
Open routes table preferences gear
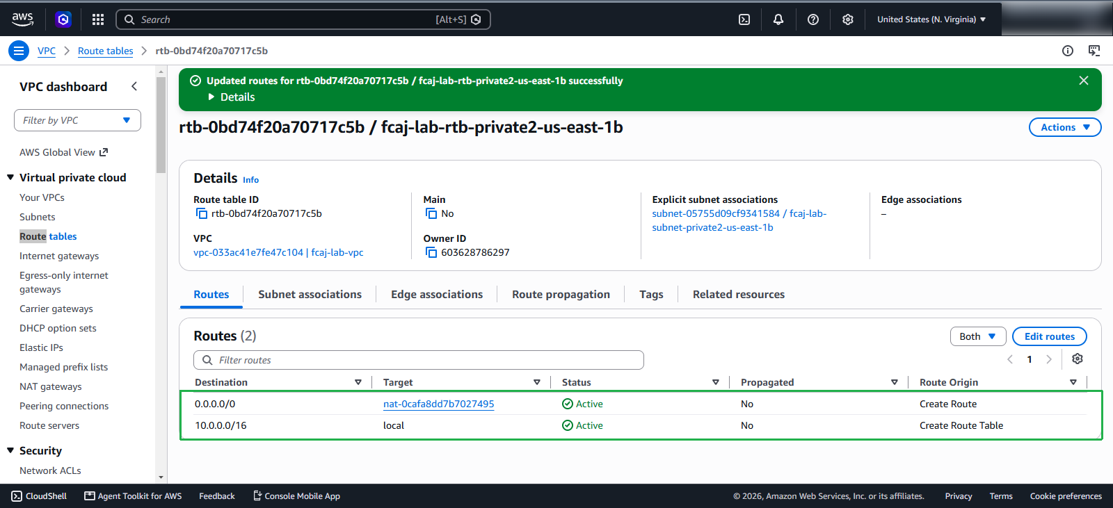tap(1078, 359)
